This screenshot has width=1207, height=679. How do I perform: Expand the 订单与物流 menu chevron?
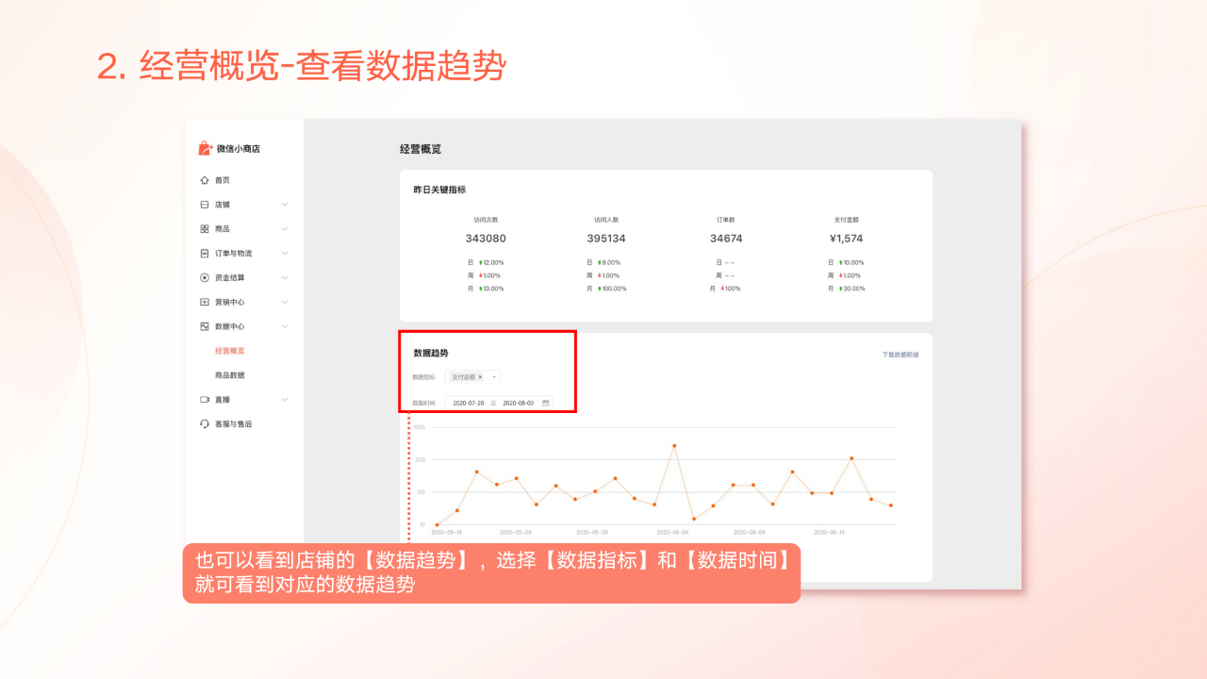pos(285,254)
